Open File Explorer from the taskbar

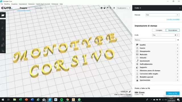pyautogui.click(x=15, y=99)
